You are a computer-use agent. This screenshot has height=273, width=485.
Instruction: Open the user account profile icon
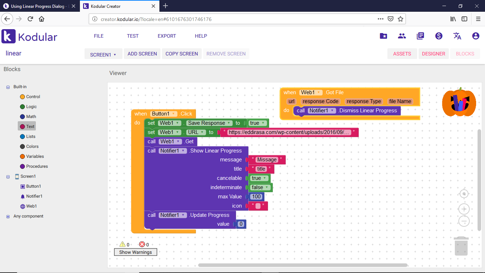pos(476,36)
